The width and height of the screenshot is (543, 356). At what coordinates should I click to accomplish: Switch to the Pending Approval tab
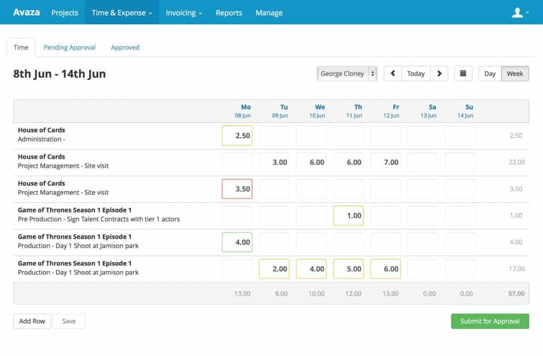tap(69, 47)
